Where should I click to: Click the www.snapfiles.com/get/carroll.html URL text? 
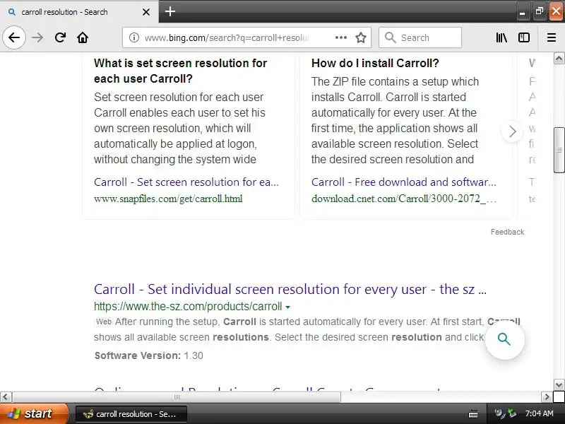pos(168,199)
